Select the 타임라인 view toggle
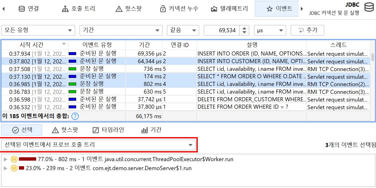 (108, 130)
